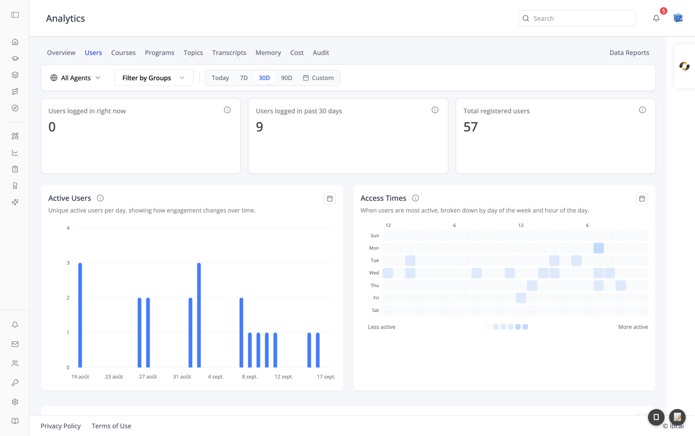The height and width of the screenshot is (436, 695).
Task: Open the Cost tab
Action: (x=296, y=53)
